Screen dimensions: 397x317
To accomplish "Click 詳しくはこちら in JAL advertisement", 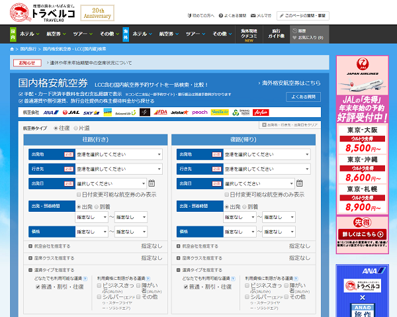I will (x=363, y=234).
